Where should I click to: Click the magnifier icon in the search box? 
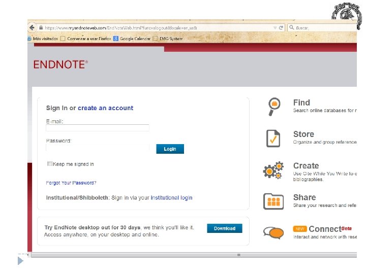(x=292, y=27)
